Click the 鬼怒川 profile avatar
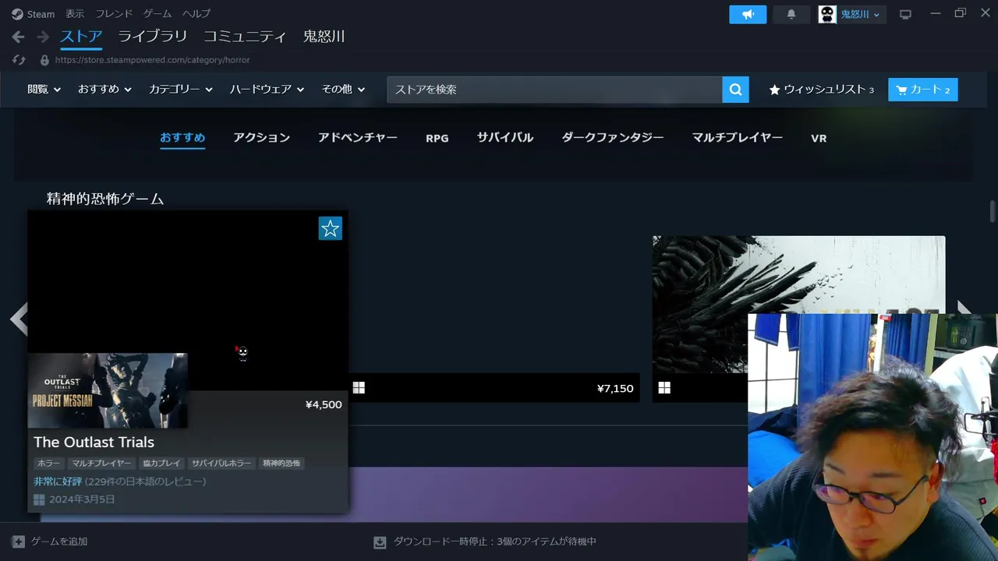This screenshot has height=561, width=998. [827, 14]
